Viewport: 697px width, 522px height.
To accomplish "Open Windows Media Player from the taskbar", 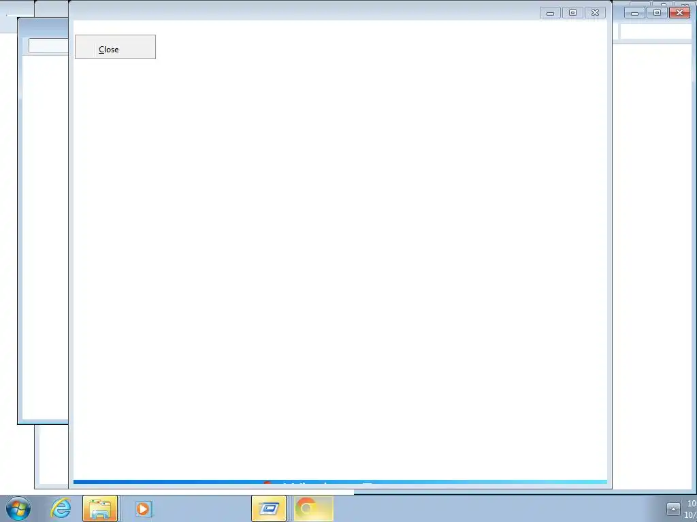I will (143, 508).
